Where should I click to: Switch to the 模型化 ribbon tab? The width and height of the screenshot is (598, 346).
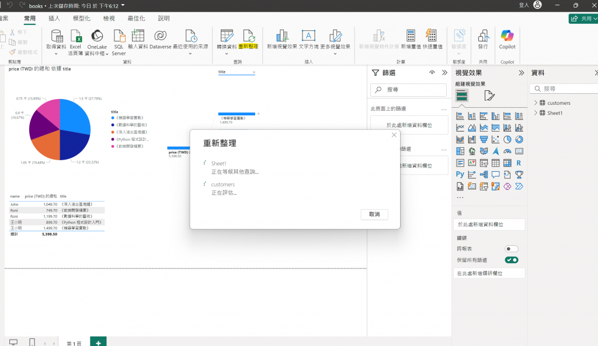pos(82,18)
